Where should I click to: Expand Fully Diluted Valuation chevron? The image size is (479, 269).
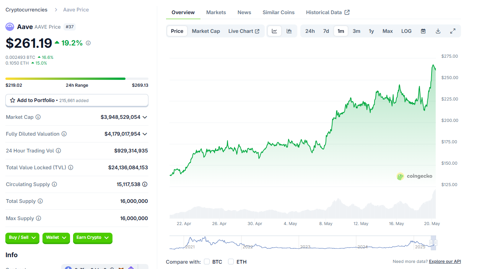tap(145, 134)
